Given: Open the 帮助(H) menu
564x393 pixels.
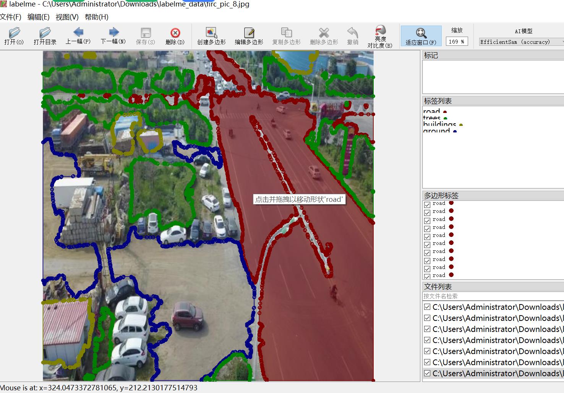Looking at the screenshot, I should pyautogui.click(x=96, y=17).
